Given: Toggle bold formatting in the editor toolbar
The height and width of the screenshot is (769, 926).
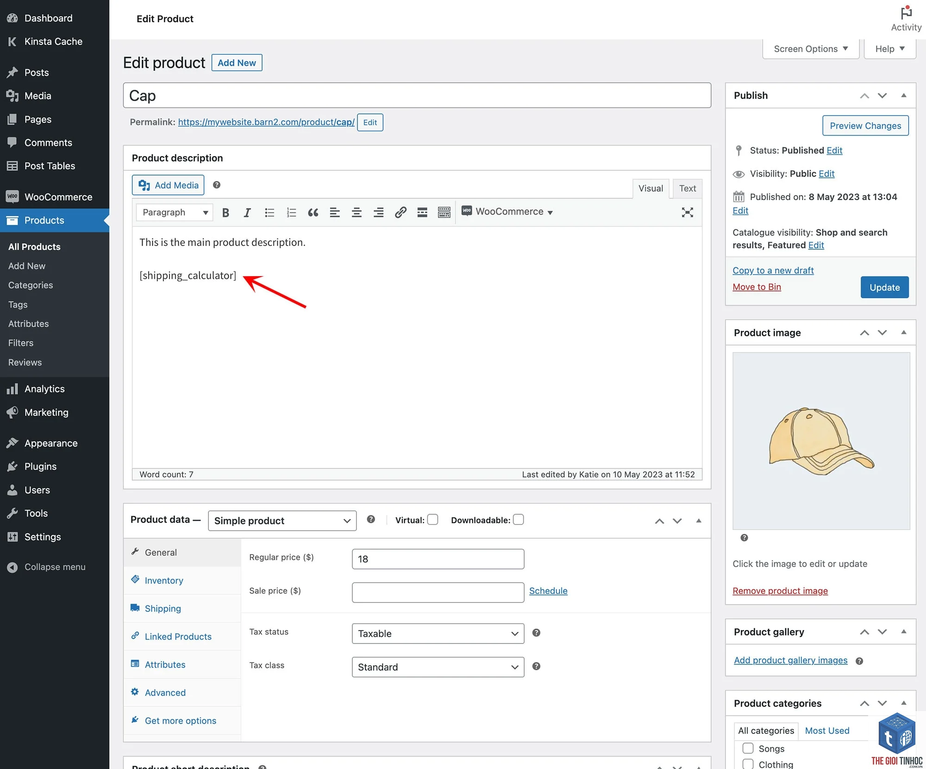Looking at the screenshot, I should [225, 213].
